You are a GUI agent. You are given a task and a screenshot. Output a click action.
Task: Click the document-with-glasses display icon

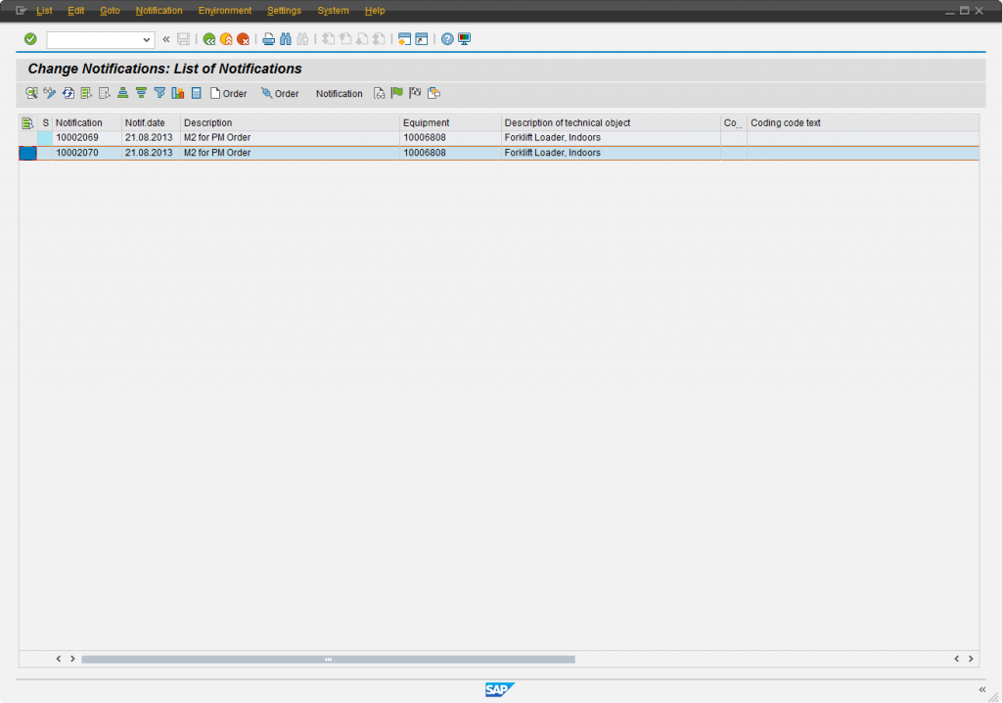[379, 93]
